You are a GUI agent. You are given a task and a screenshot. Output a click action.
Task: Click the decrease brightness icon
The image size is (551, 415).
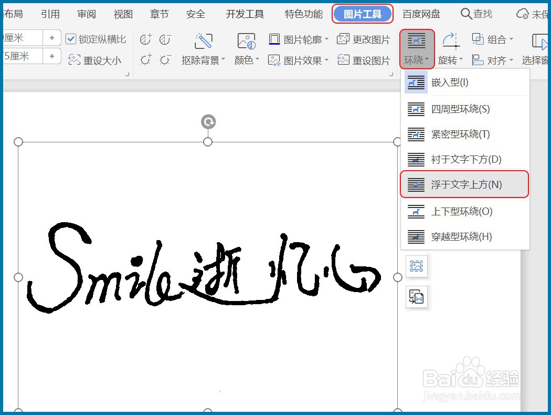(x=165, y=60)
